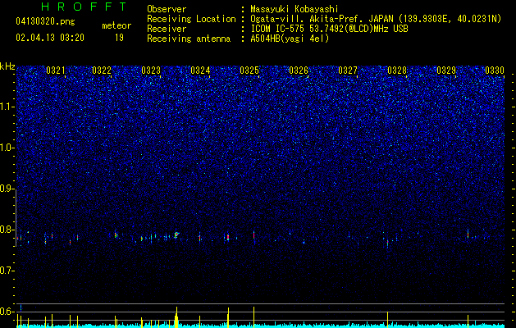Click the Receiving antenna label
The image size is (516, 328).
[x=189, y=39]
